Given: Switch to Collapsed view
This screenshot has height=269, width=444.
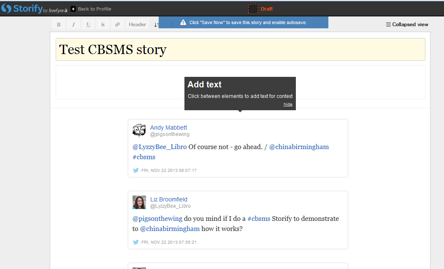Looking at the screenshot, I should click(x=407, y=24).
